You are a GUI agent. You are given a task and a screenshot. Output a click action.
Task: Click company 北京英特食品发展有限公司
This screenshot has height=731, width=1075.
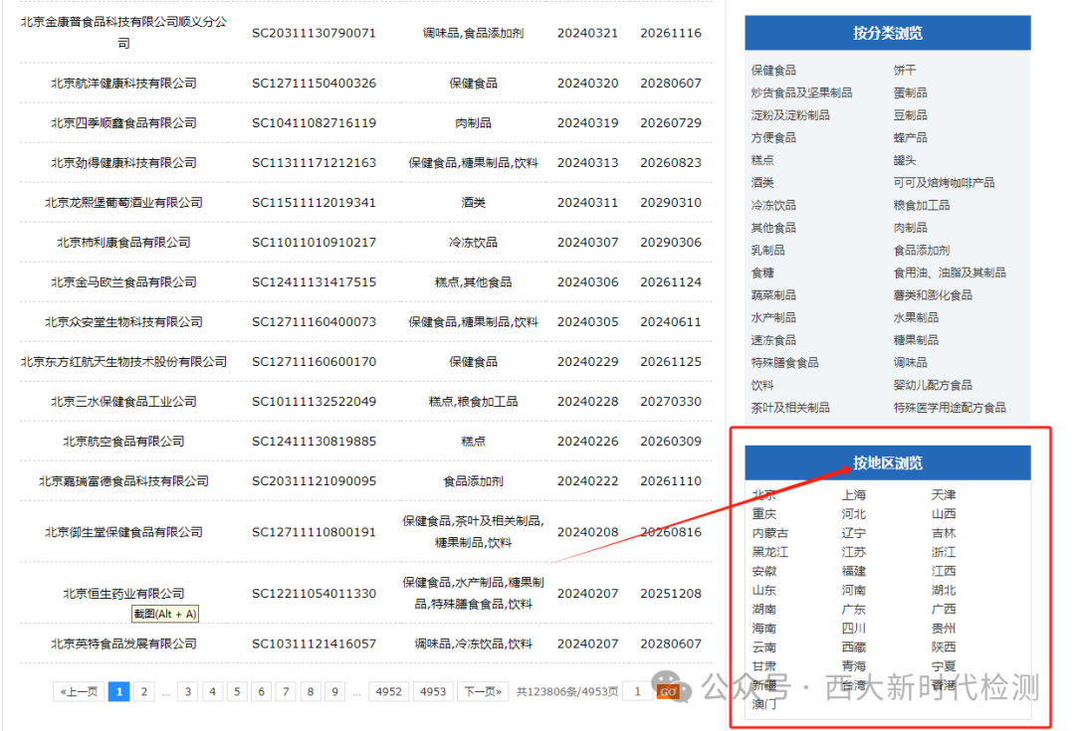coord(123,644)
